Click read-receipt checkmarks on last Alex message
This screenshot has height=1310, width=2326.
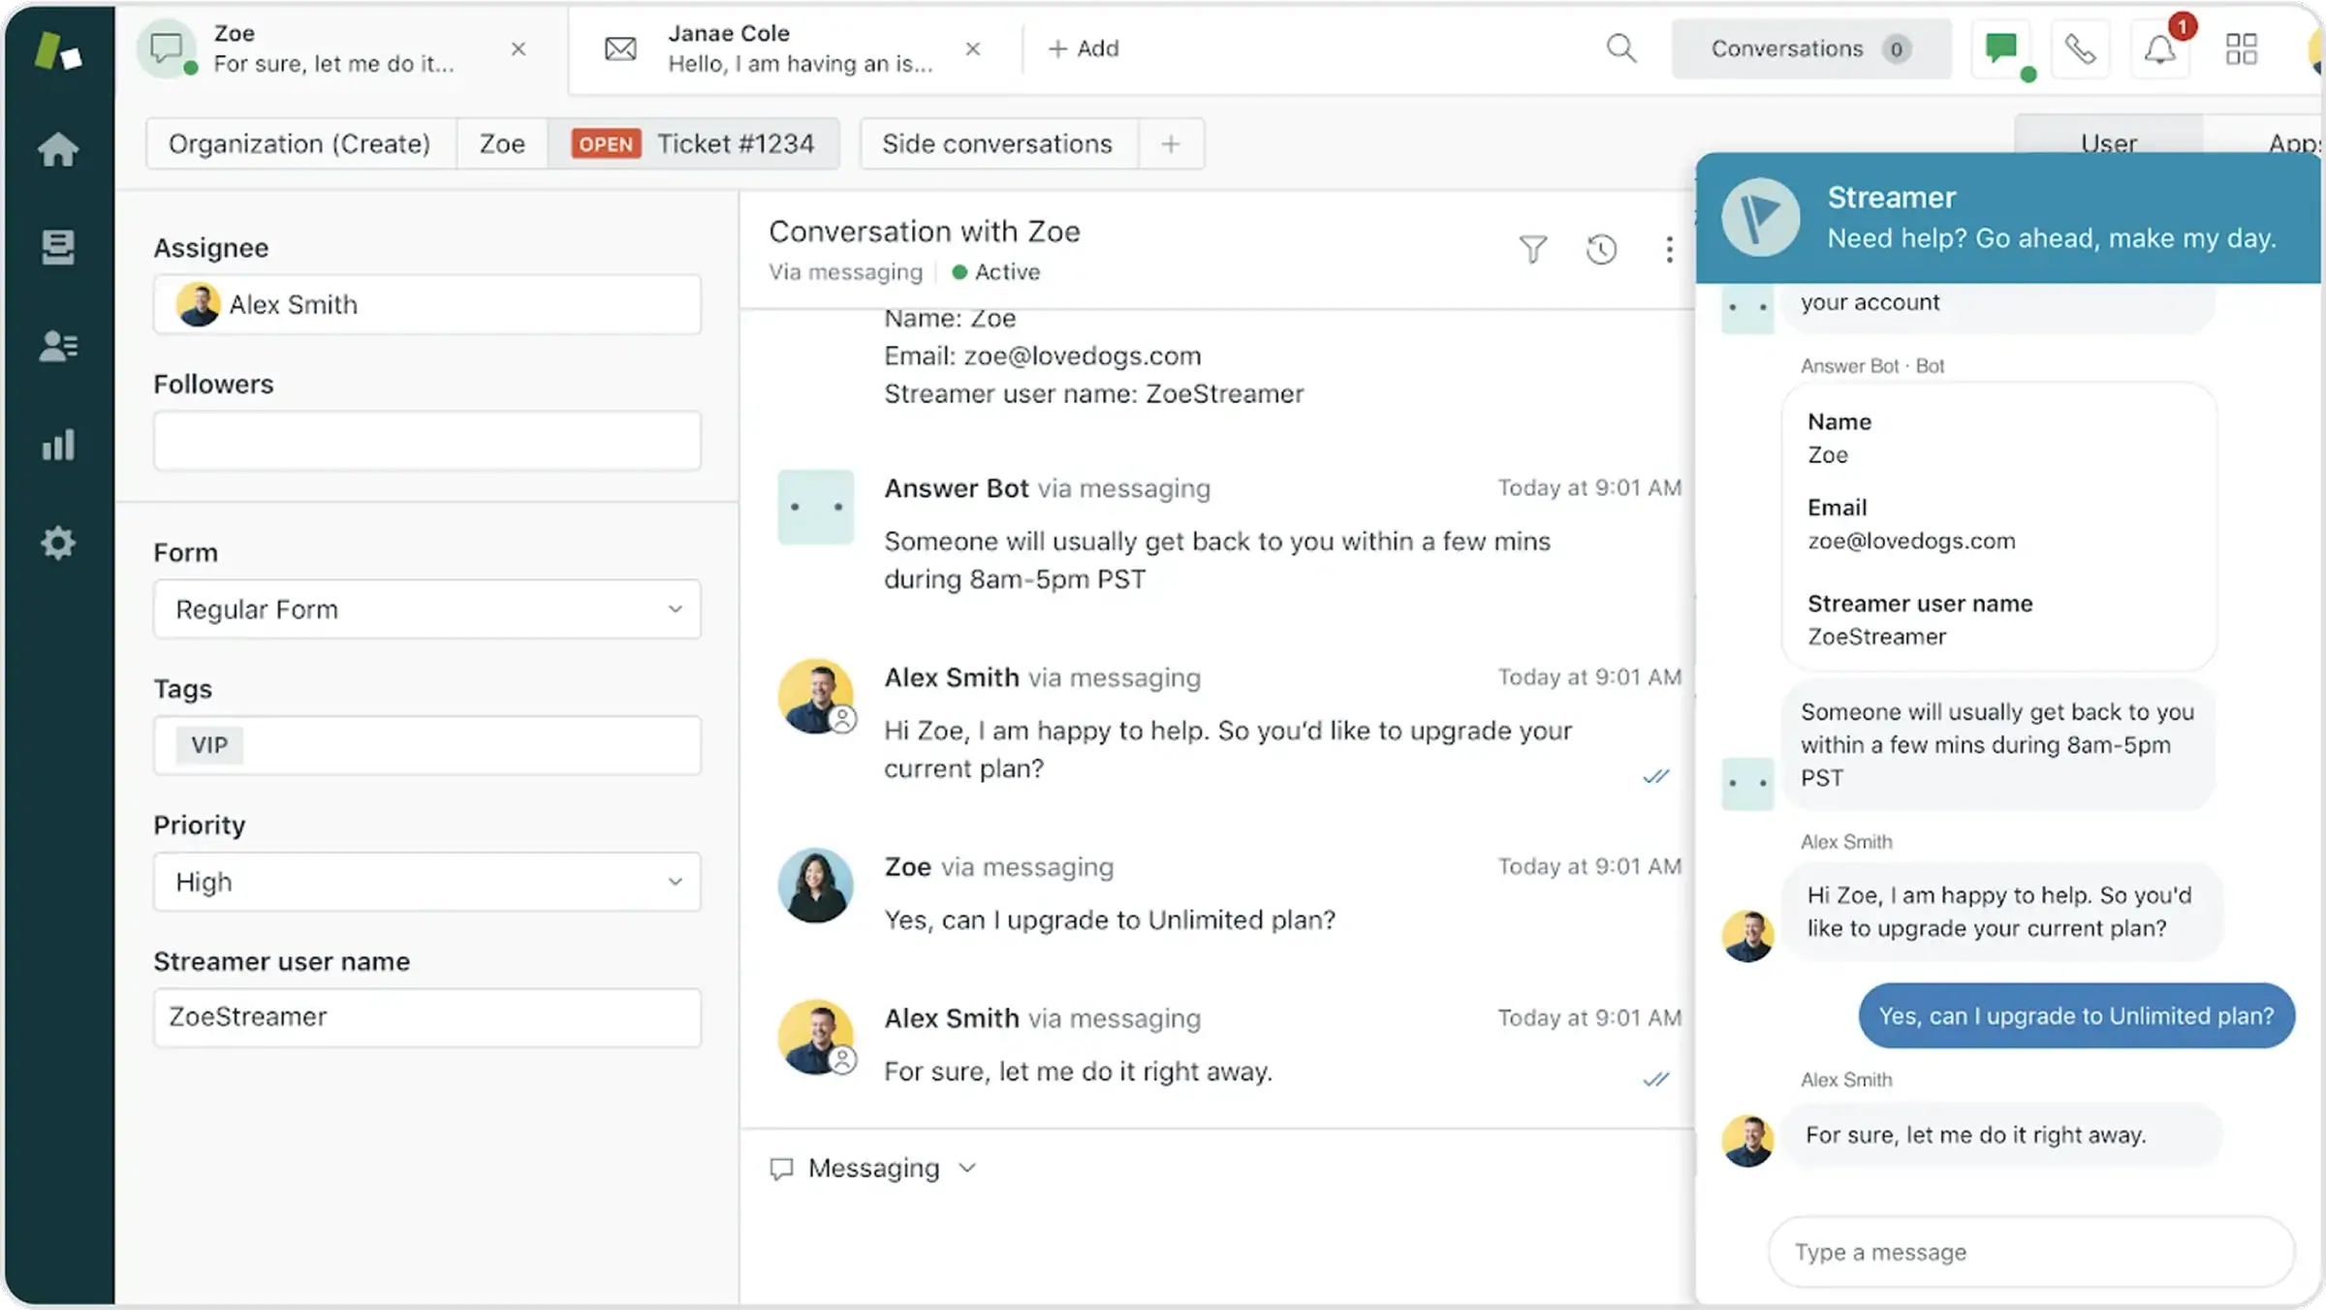click(x=1656, y=1078)
